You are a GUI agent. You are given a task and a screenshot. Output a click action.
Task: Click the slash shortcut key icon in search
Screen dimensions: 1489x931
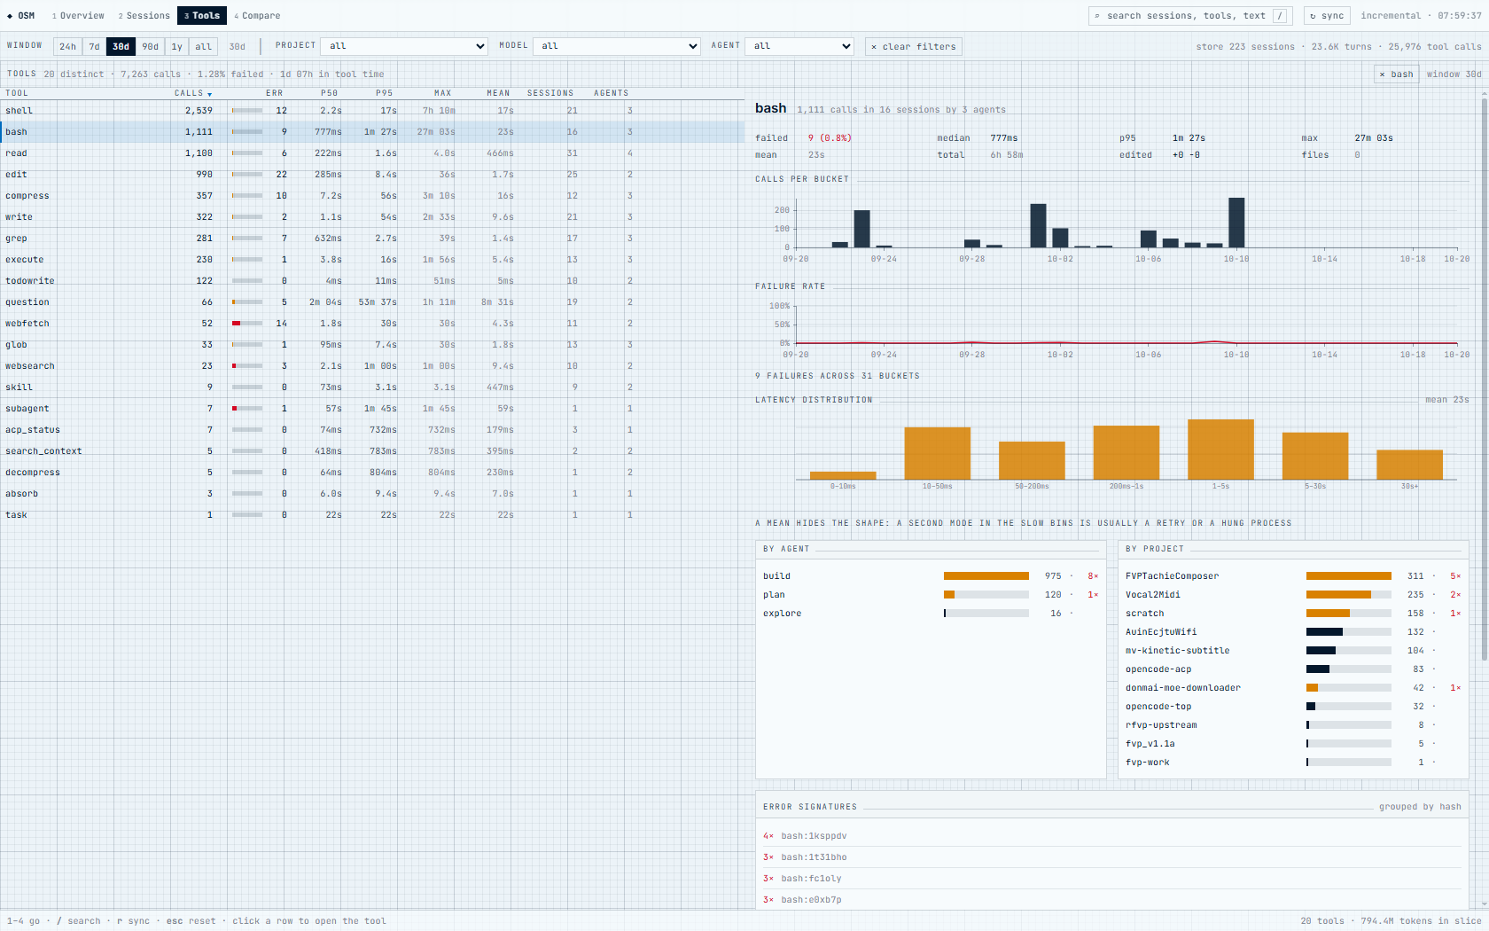click(x=1280, y=16)
